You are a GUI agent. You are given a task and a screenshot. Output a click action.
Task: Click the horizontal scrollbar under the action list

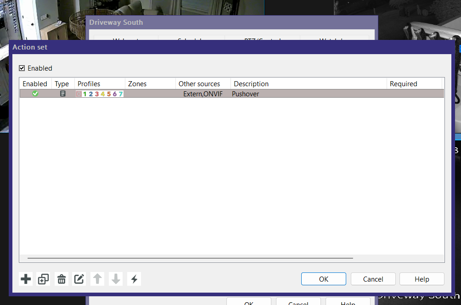[x=190, y=258]
